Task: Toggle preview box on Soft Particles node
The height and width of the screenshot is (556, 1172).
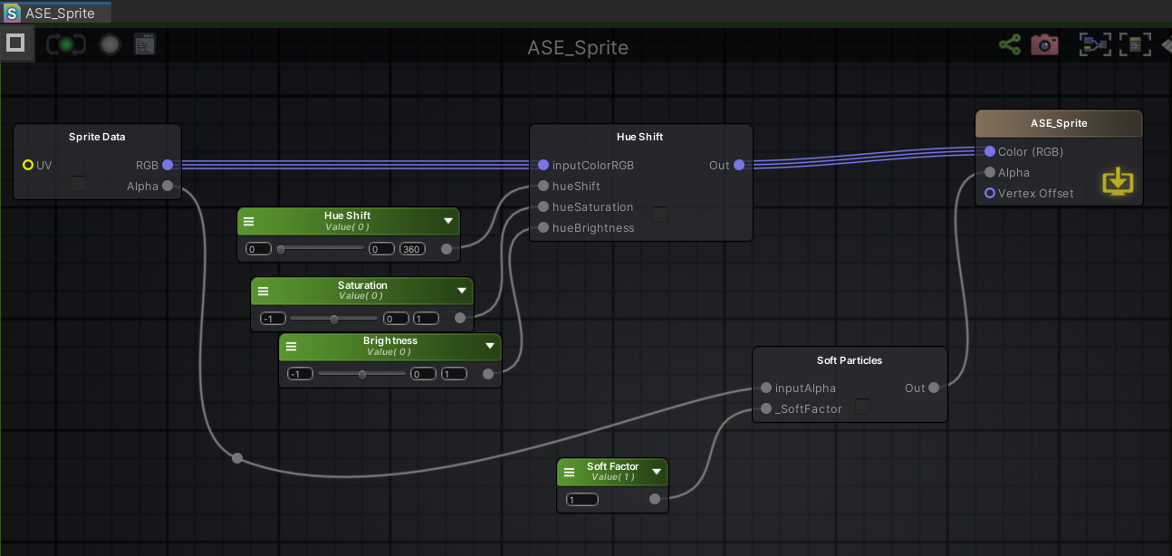Action: pyautogui.click(x=863, y=407)
